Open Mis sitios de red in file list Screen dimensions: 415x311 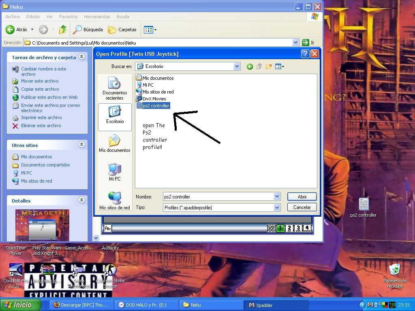155,92
